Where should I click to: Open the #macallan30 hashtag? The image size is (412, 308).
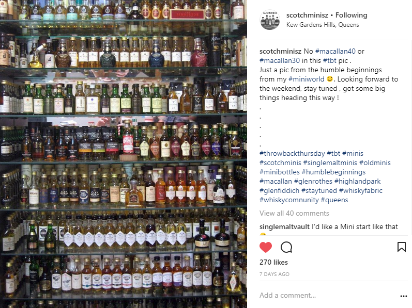tap(280, 60)
